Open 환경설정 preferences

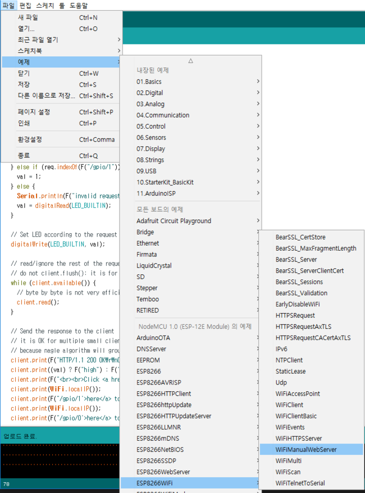coord(61,139)
